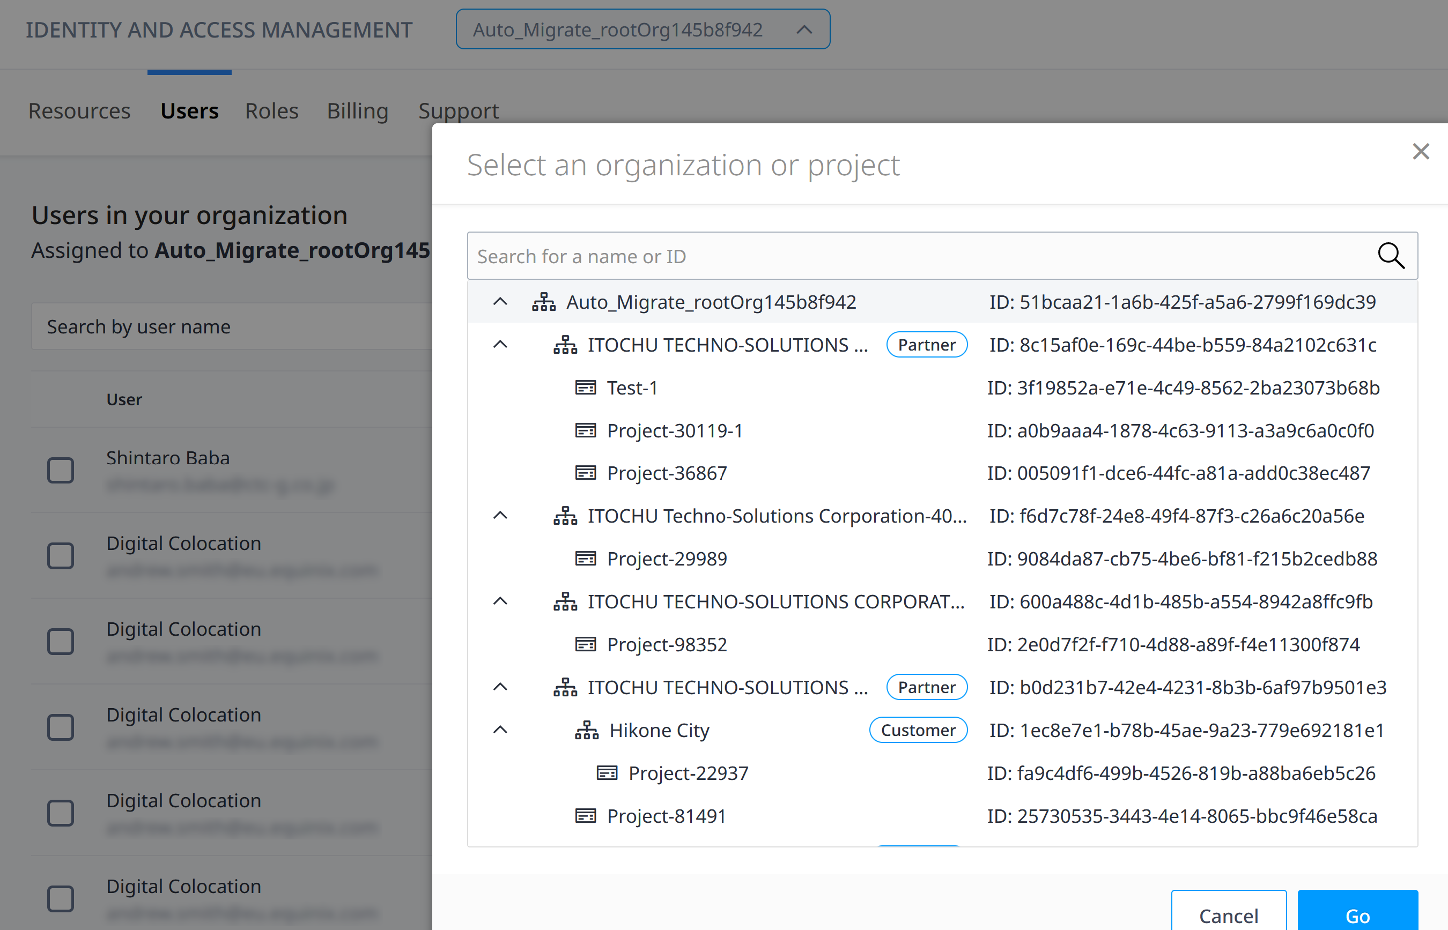Focus the Search by user name field

coord(232,326)
